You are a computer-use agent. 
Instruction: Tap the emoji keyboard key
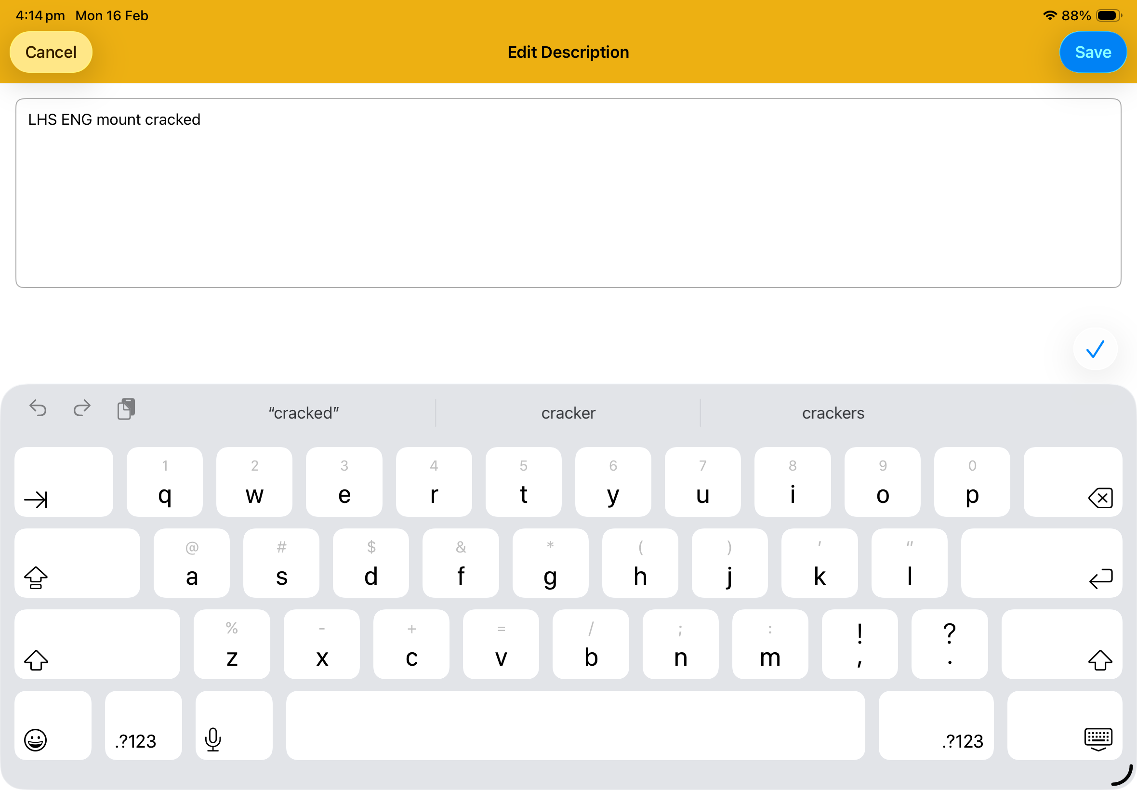[x=53, y=725]
